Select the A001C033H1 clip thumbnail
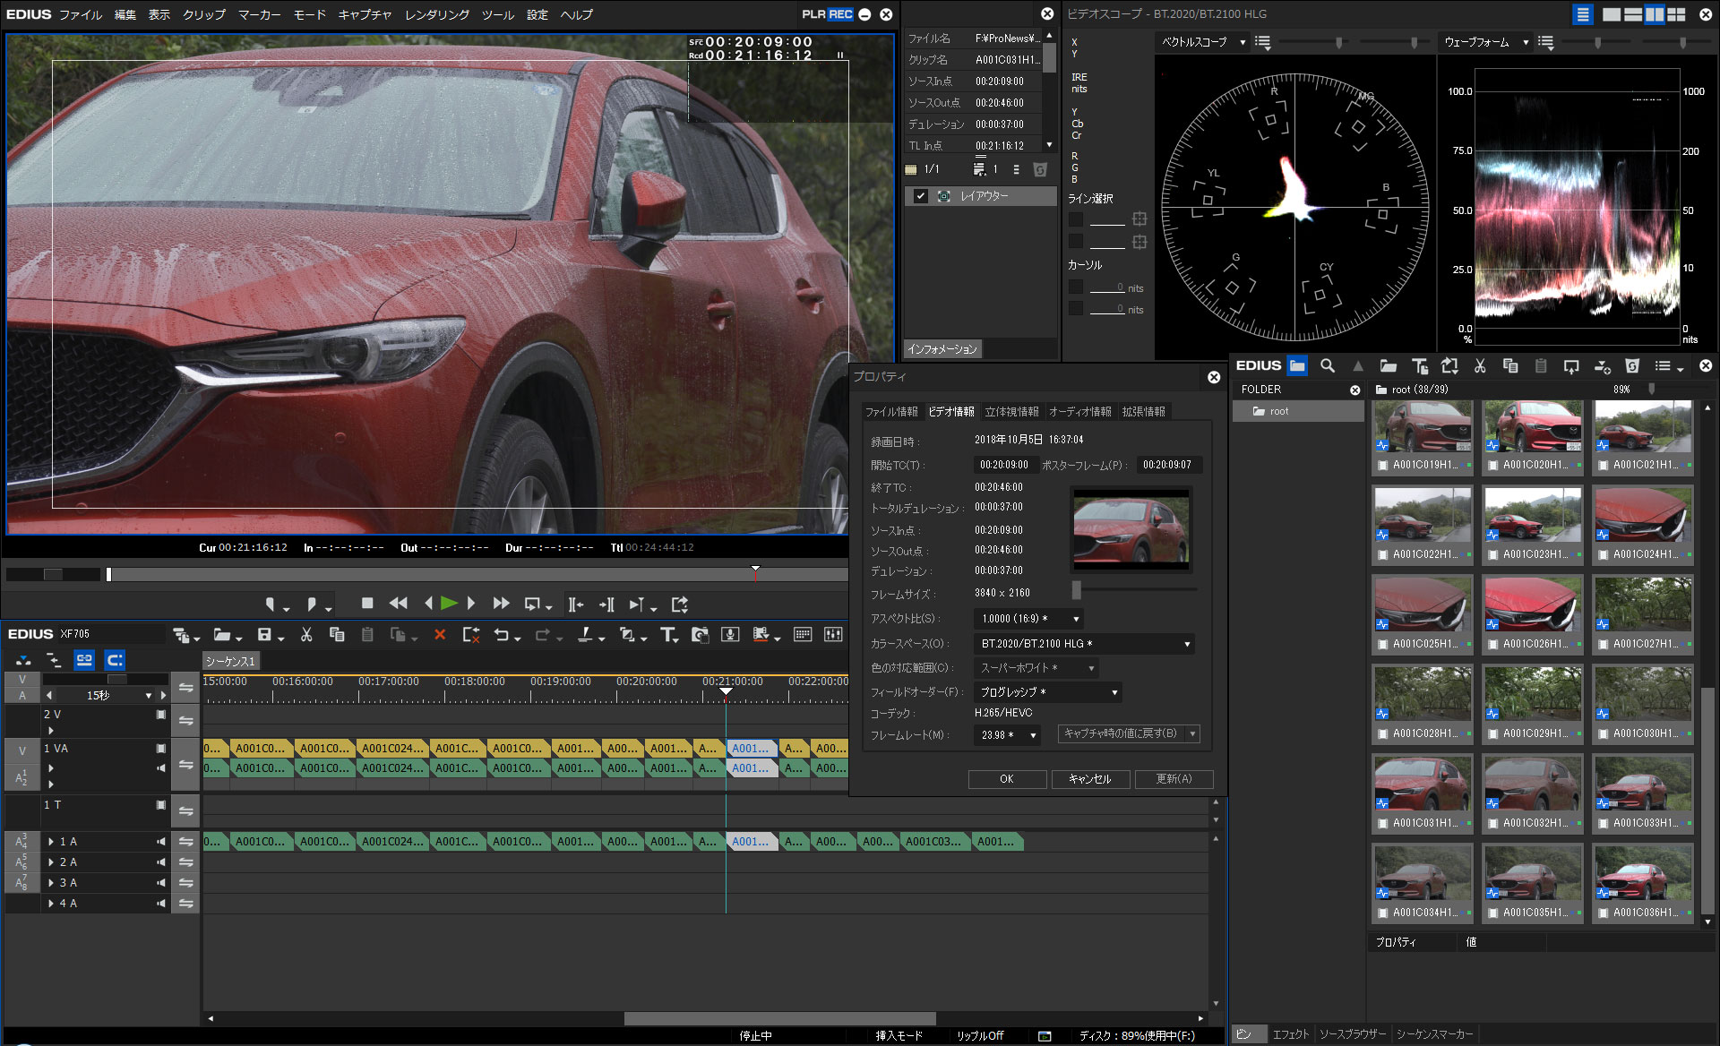1720x1046 pixels. tap(1643, 784)
